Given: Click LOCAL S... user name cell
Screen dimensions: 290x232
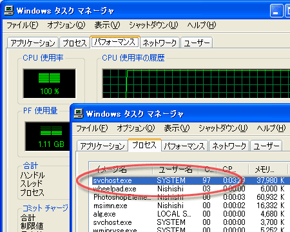Looking at the screenshot, I should click(x=174, y=214).
